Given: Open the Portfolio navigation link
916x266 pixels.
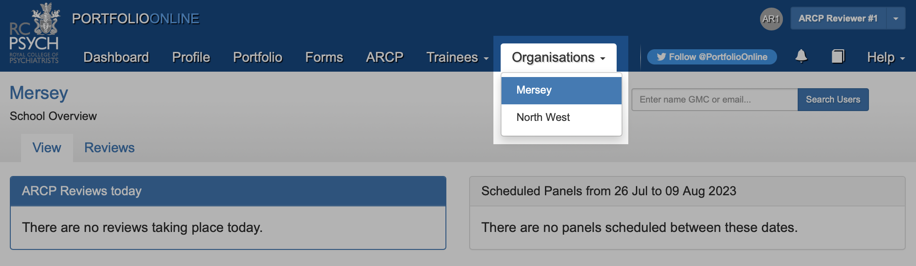Looking at the screenshot, I should point(258,57).
